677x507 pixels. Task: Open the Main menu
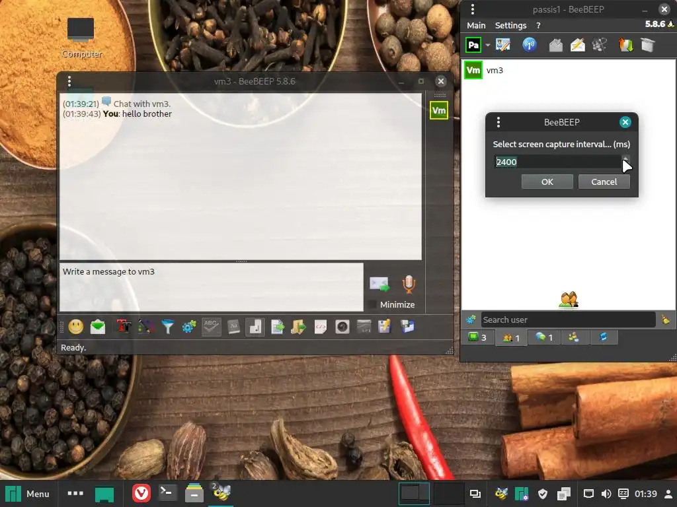pos(476,26)
